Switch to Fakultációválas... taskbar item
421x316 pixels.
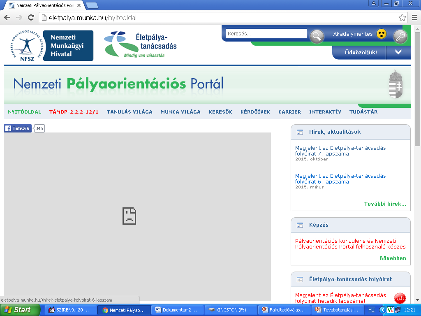point(284,310)
